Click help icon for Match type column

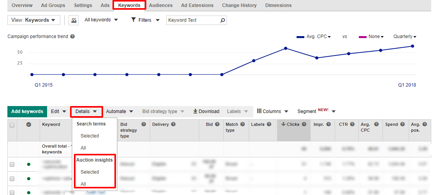coord(242,124)
